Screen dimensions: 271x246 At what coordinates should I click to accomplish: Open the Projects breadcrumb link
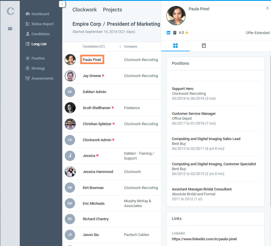113,10
